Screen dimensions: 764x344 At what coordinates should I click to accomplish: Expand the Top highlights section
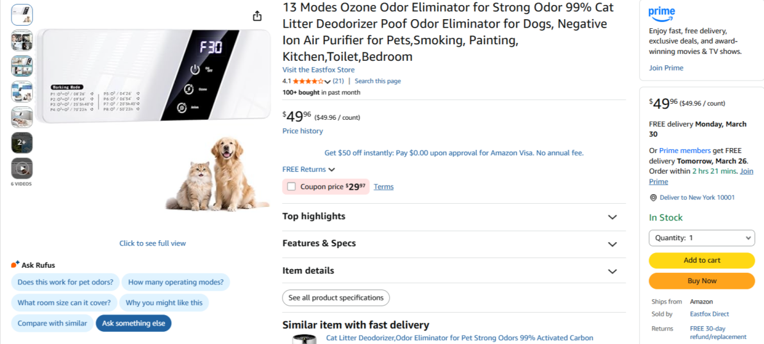612,217
